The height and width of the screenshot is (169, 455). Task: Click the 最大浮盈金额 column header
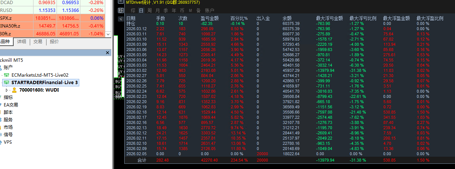(x=397, y=18)
